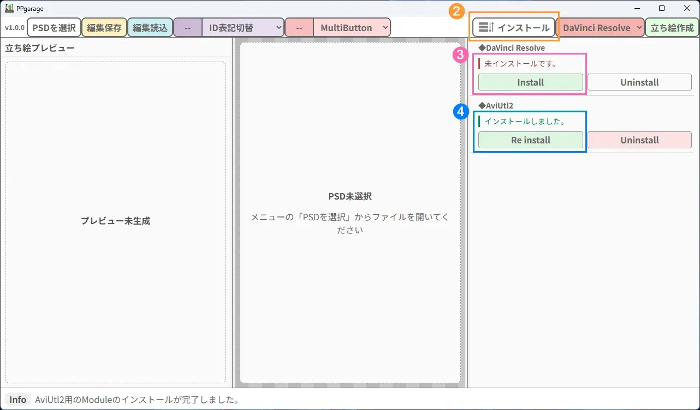Click the Info label in status bar
The image size is (700, 410).
pyautogui.click(x=18, y=400)
